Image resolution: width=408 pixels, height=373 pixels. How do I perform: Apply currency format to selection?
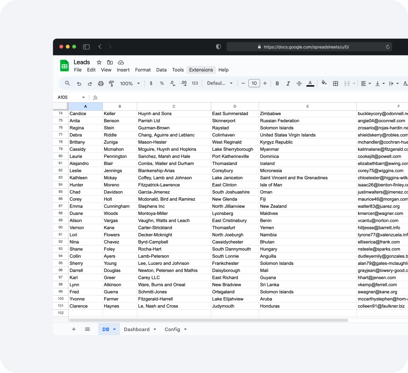pyautogui.click(x=151, y=83)
